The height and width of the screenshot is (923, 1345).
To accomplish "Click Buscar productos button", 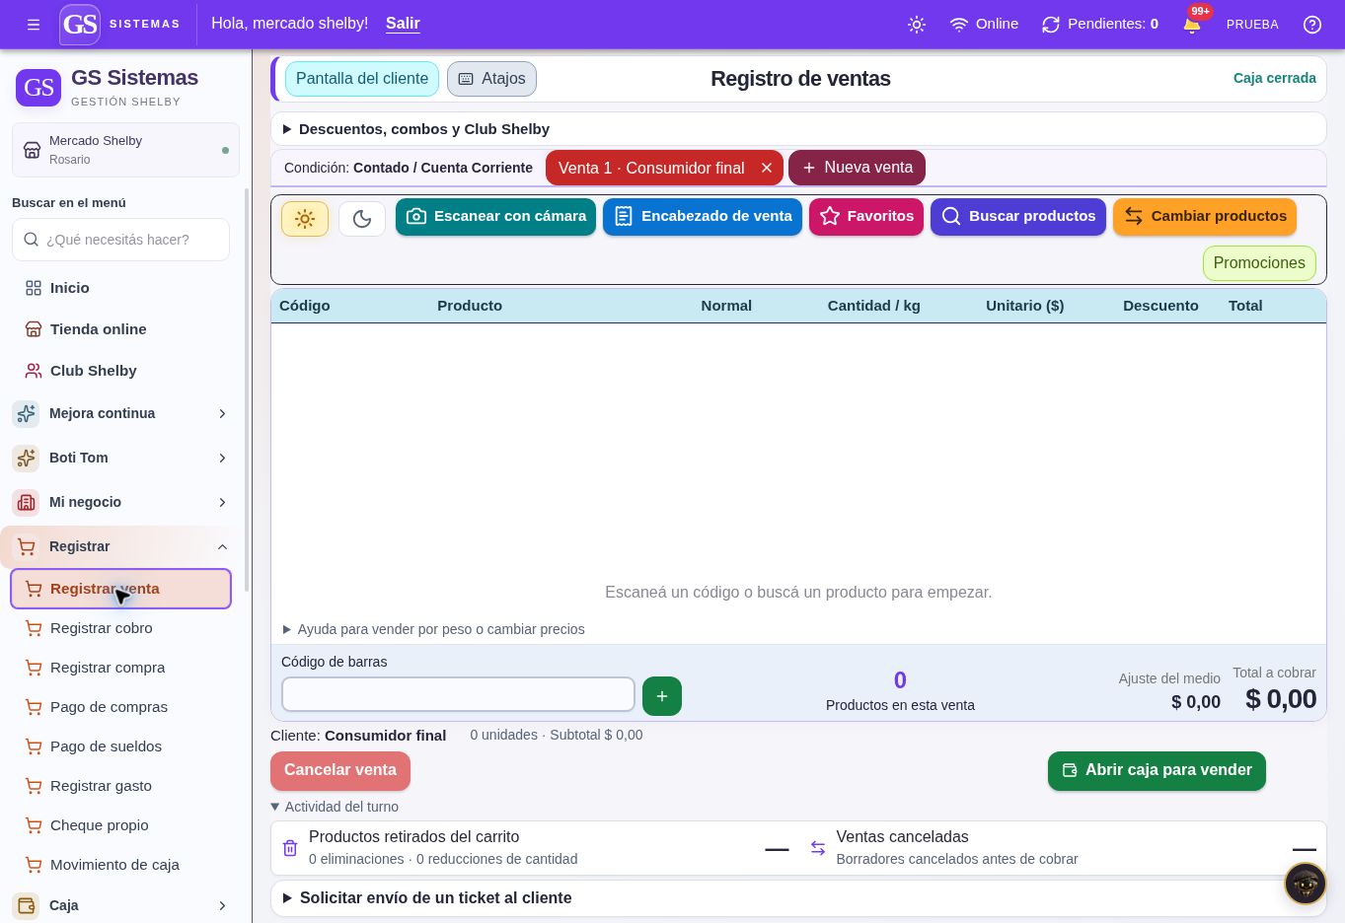I will (1018, 217).
